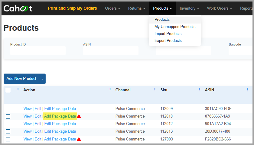Select My Unmapped Products menu entry
This screenshot has height=145, width=254.
coord(175,27)
